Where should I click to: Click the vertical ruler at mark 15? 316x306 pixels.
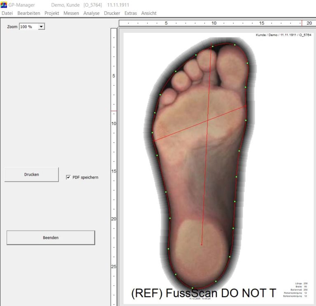pos(114,171)
